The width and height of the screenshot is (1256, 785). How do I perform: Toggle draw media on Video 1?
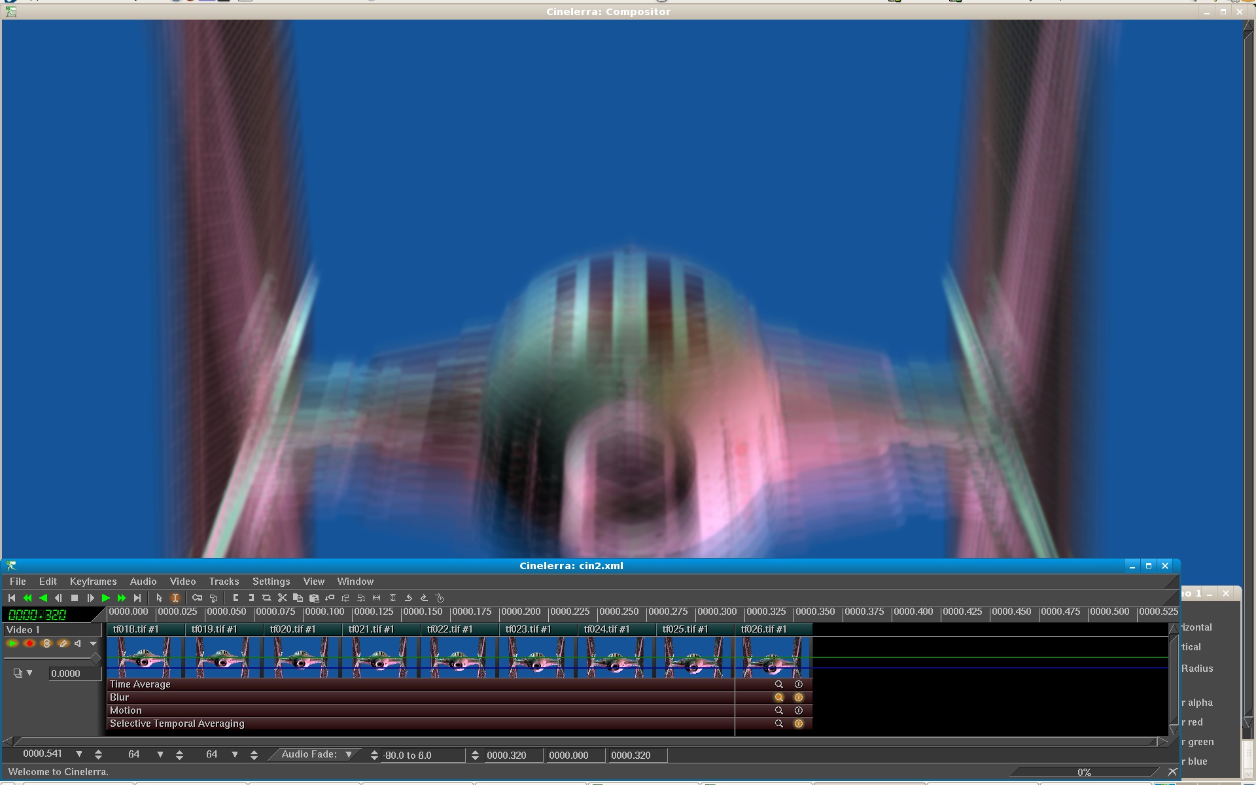63,644
